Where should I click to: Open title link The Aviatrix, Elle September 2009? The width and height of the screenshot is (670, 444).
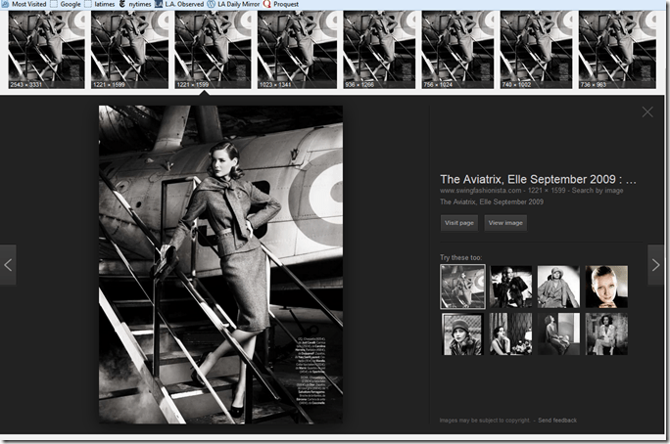pos(538,179)
